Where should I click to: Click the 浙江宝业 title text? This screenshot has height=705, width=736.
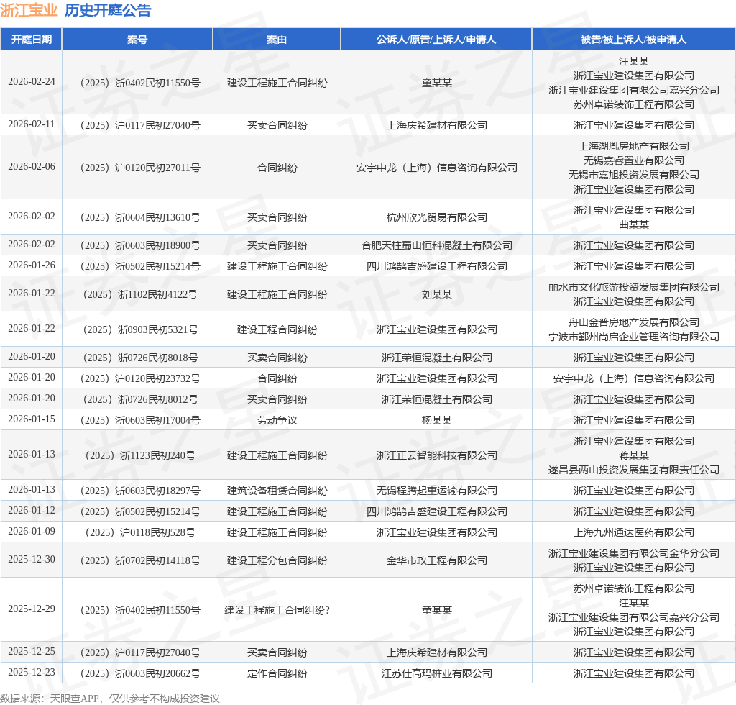(29, 10)
